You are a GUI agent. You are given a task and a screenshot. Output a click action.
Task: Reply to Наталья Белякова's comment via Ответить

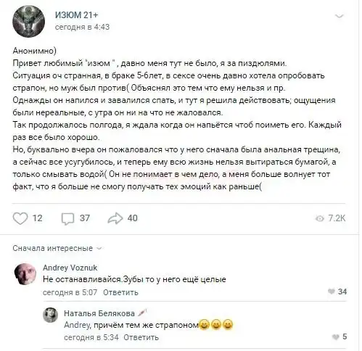[x=141, y=337]
